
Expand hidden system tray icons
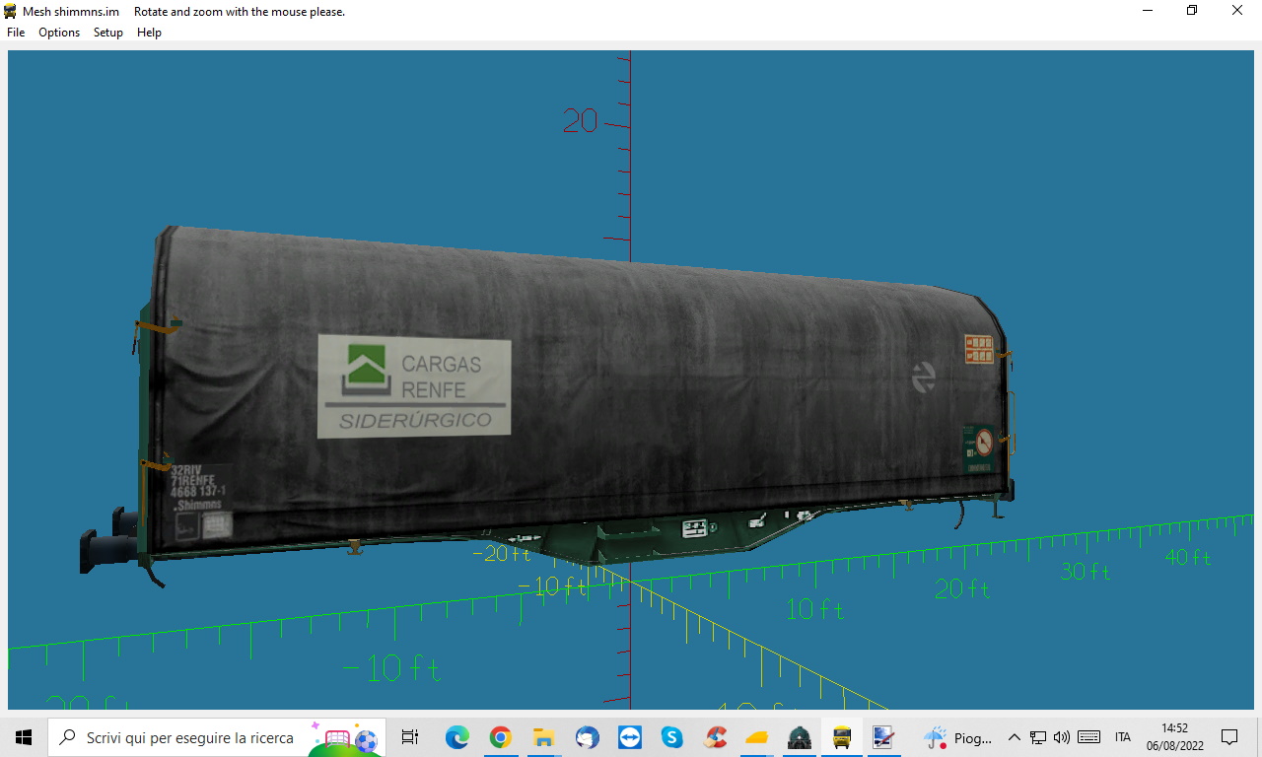[x=1014, y=736]
